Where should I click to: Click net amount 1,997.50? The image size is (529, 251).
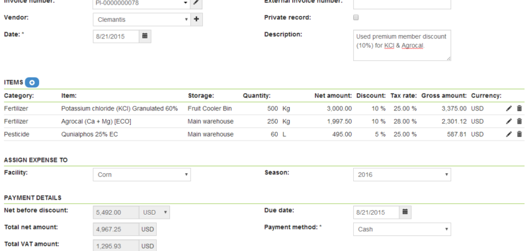(339, 122)
